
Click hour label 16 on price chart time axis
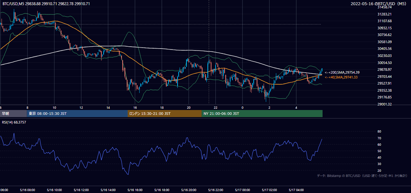point(135,107)
